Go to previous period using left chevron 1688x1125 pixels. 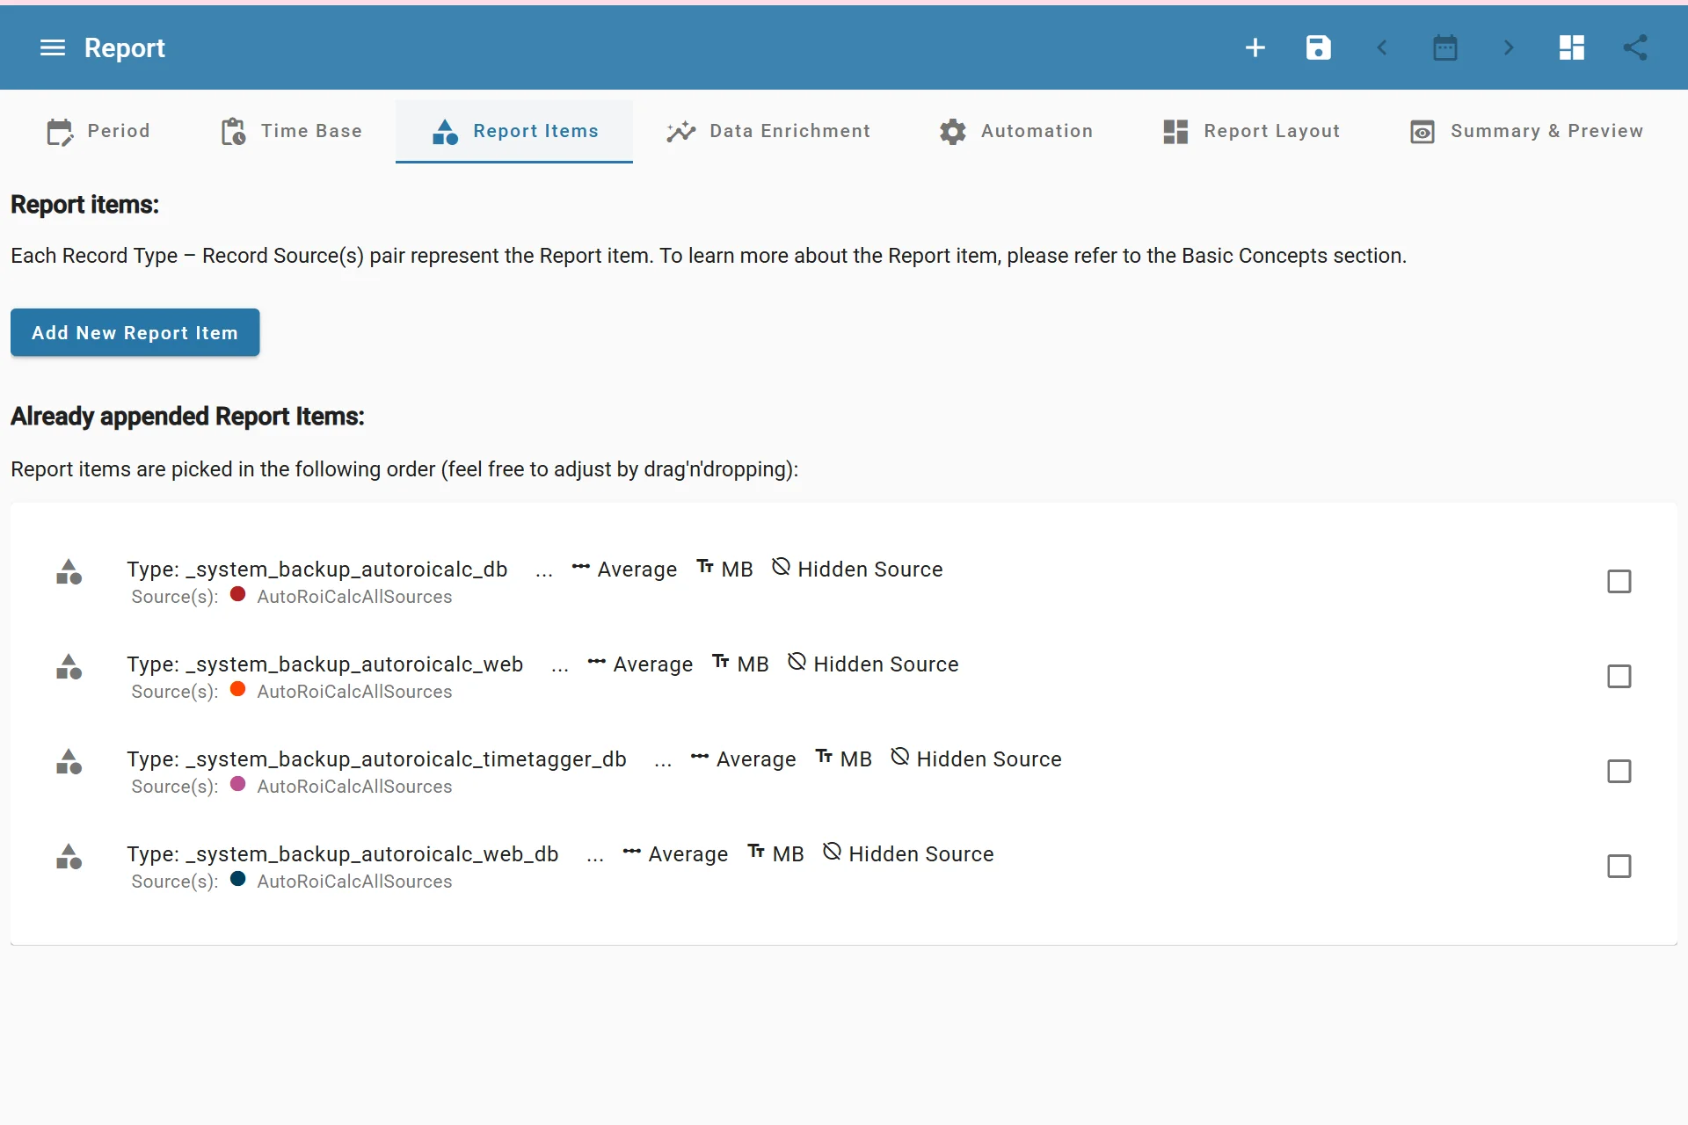[1382, 47]
